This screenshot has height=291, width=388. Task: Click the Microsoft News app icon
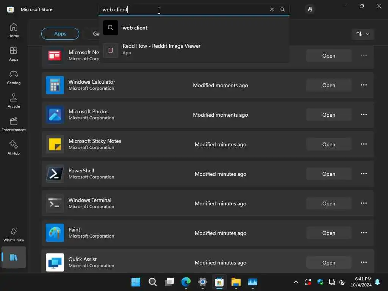[55, 55]
